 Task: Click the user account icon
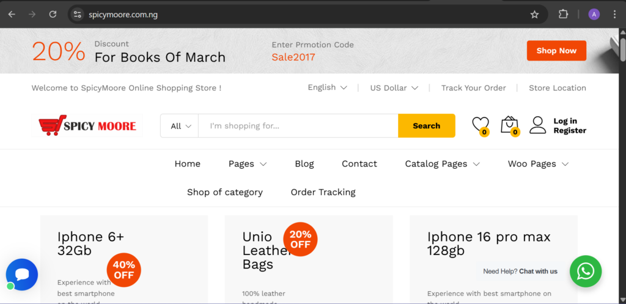point(537,125)
